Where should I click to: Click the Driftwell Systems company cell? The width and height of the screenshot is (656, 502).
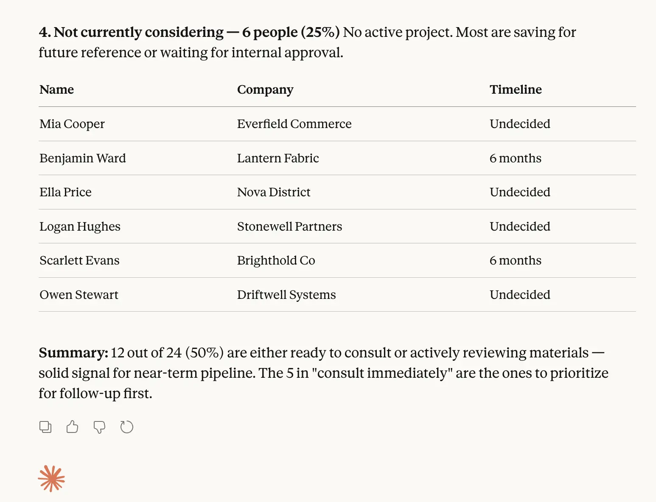(286, 295)
